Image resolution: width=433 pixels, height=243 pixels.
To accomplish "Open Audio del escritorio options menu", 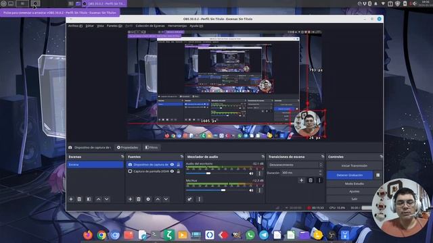I will (x=259, y=173).
